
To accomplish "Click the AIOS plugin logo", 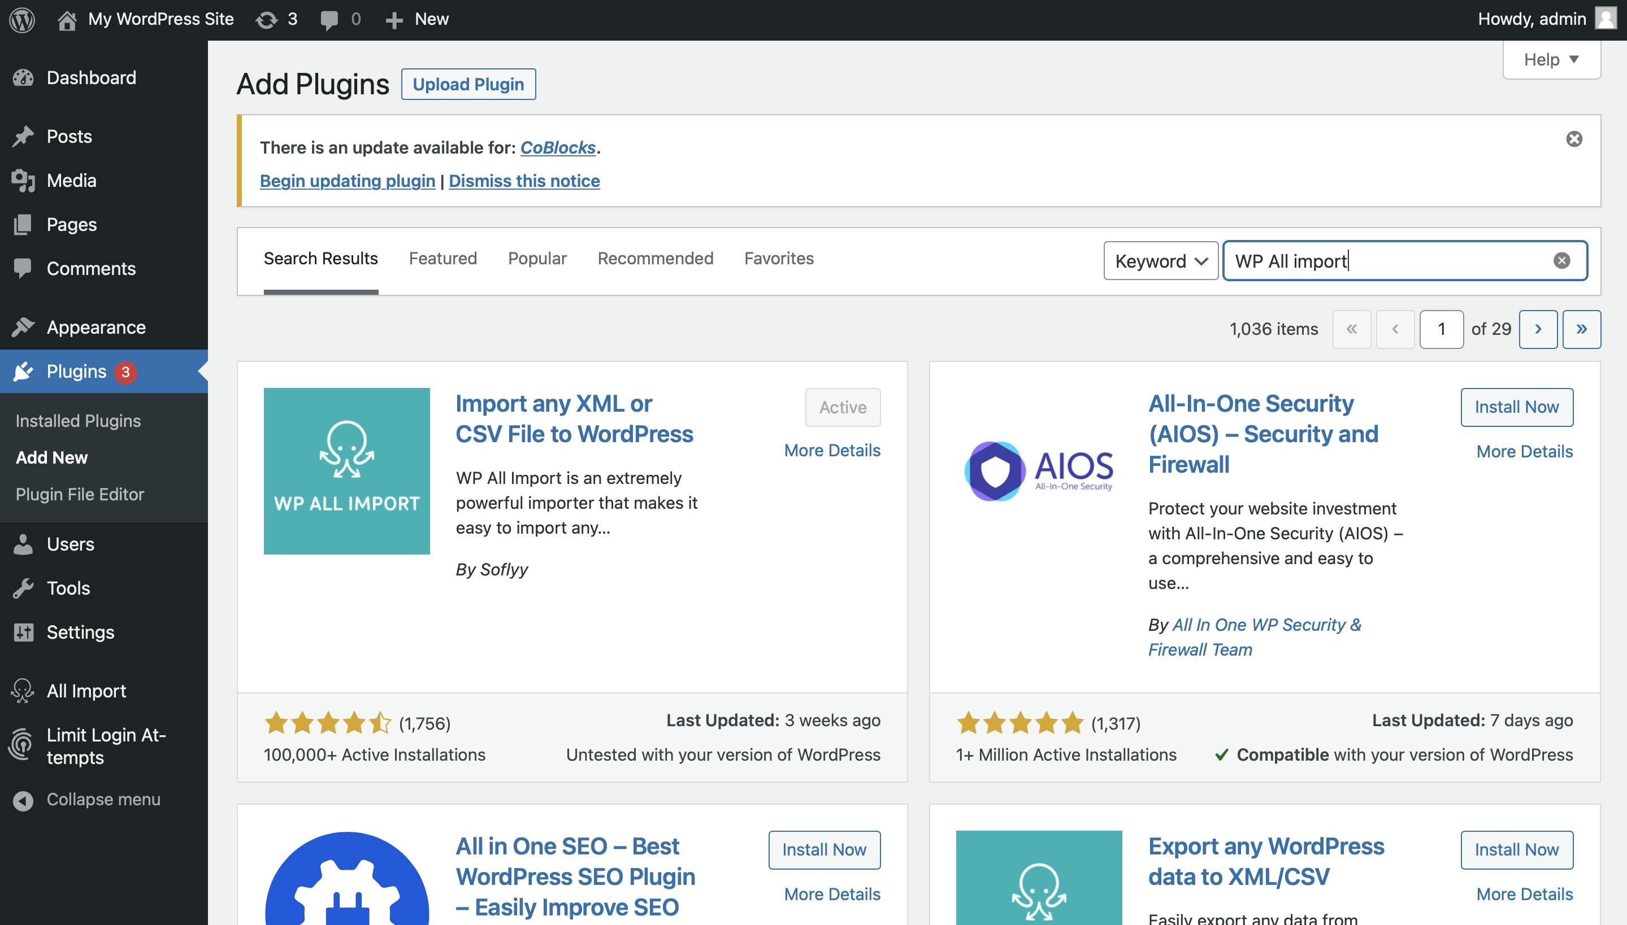I will pos(1039,472).
